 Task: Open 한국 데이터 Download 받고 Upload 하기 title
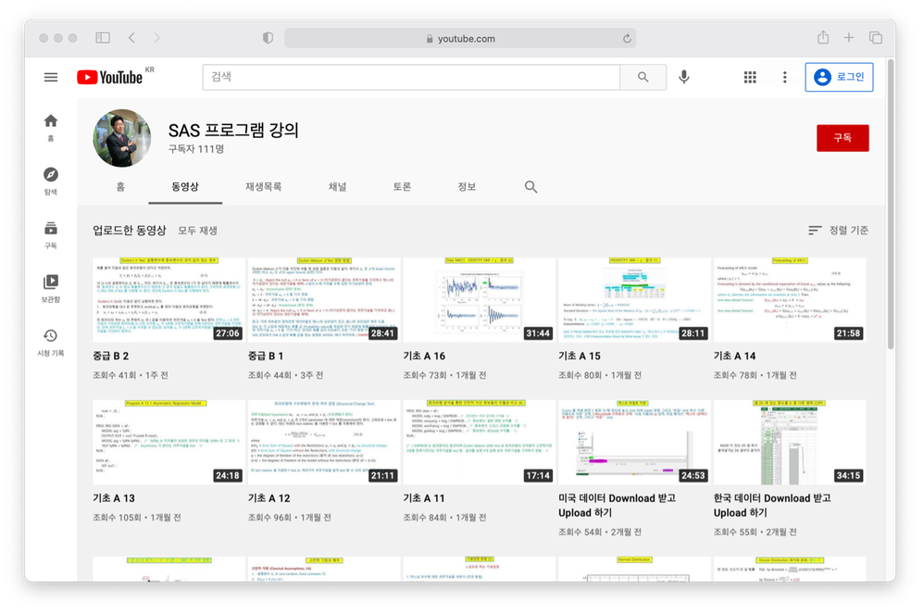(x=772, y=506)
